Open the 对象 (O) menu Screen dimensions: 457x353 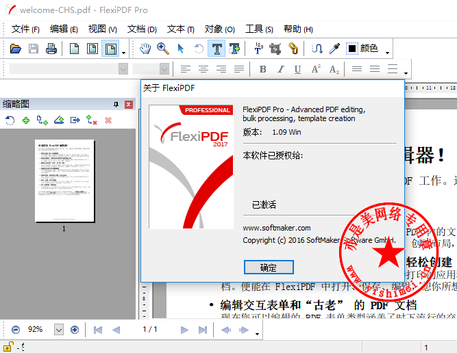(x=219, y=29)
